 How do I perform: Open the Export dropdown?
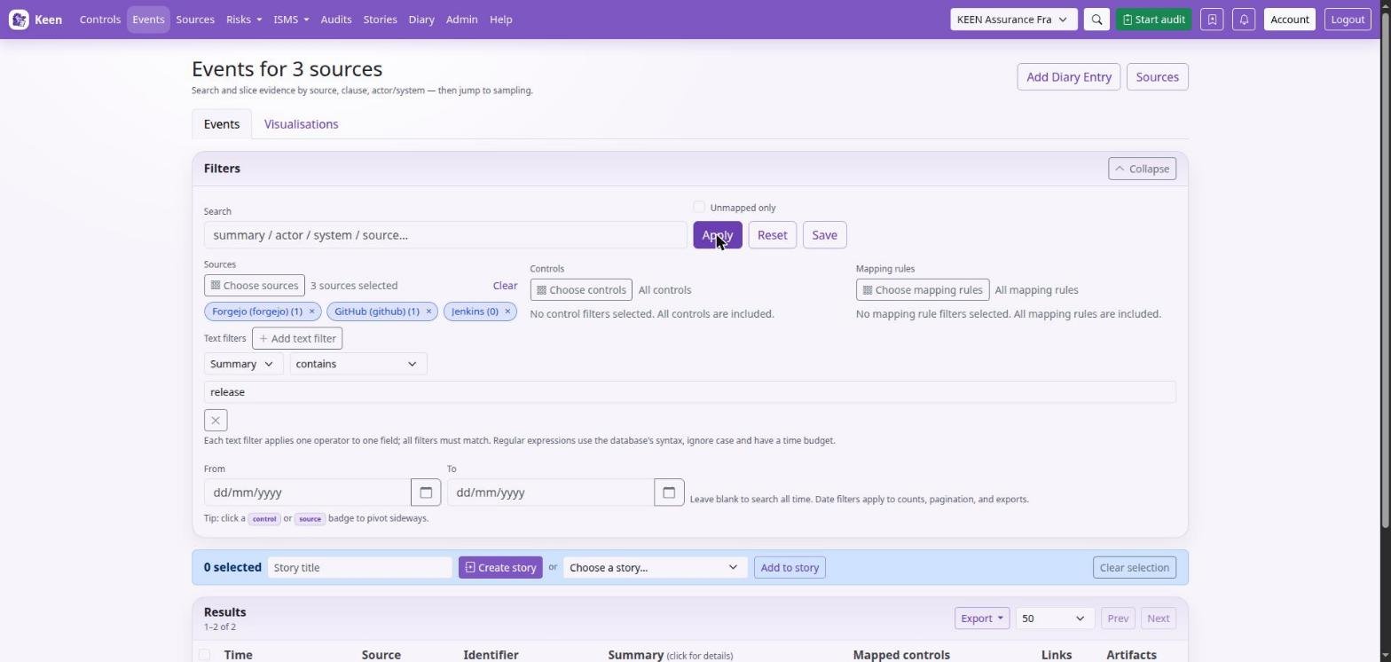tap(982, 619)
